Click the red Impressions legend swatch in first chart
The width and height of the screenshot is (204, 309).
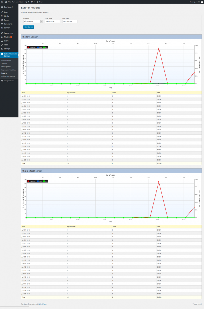click(x=28, y=47)
